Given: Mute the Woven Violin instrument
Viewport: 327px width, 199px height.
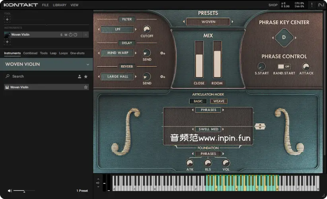Looking at the screenshot, I should coord(66,35).
